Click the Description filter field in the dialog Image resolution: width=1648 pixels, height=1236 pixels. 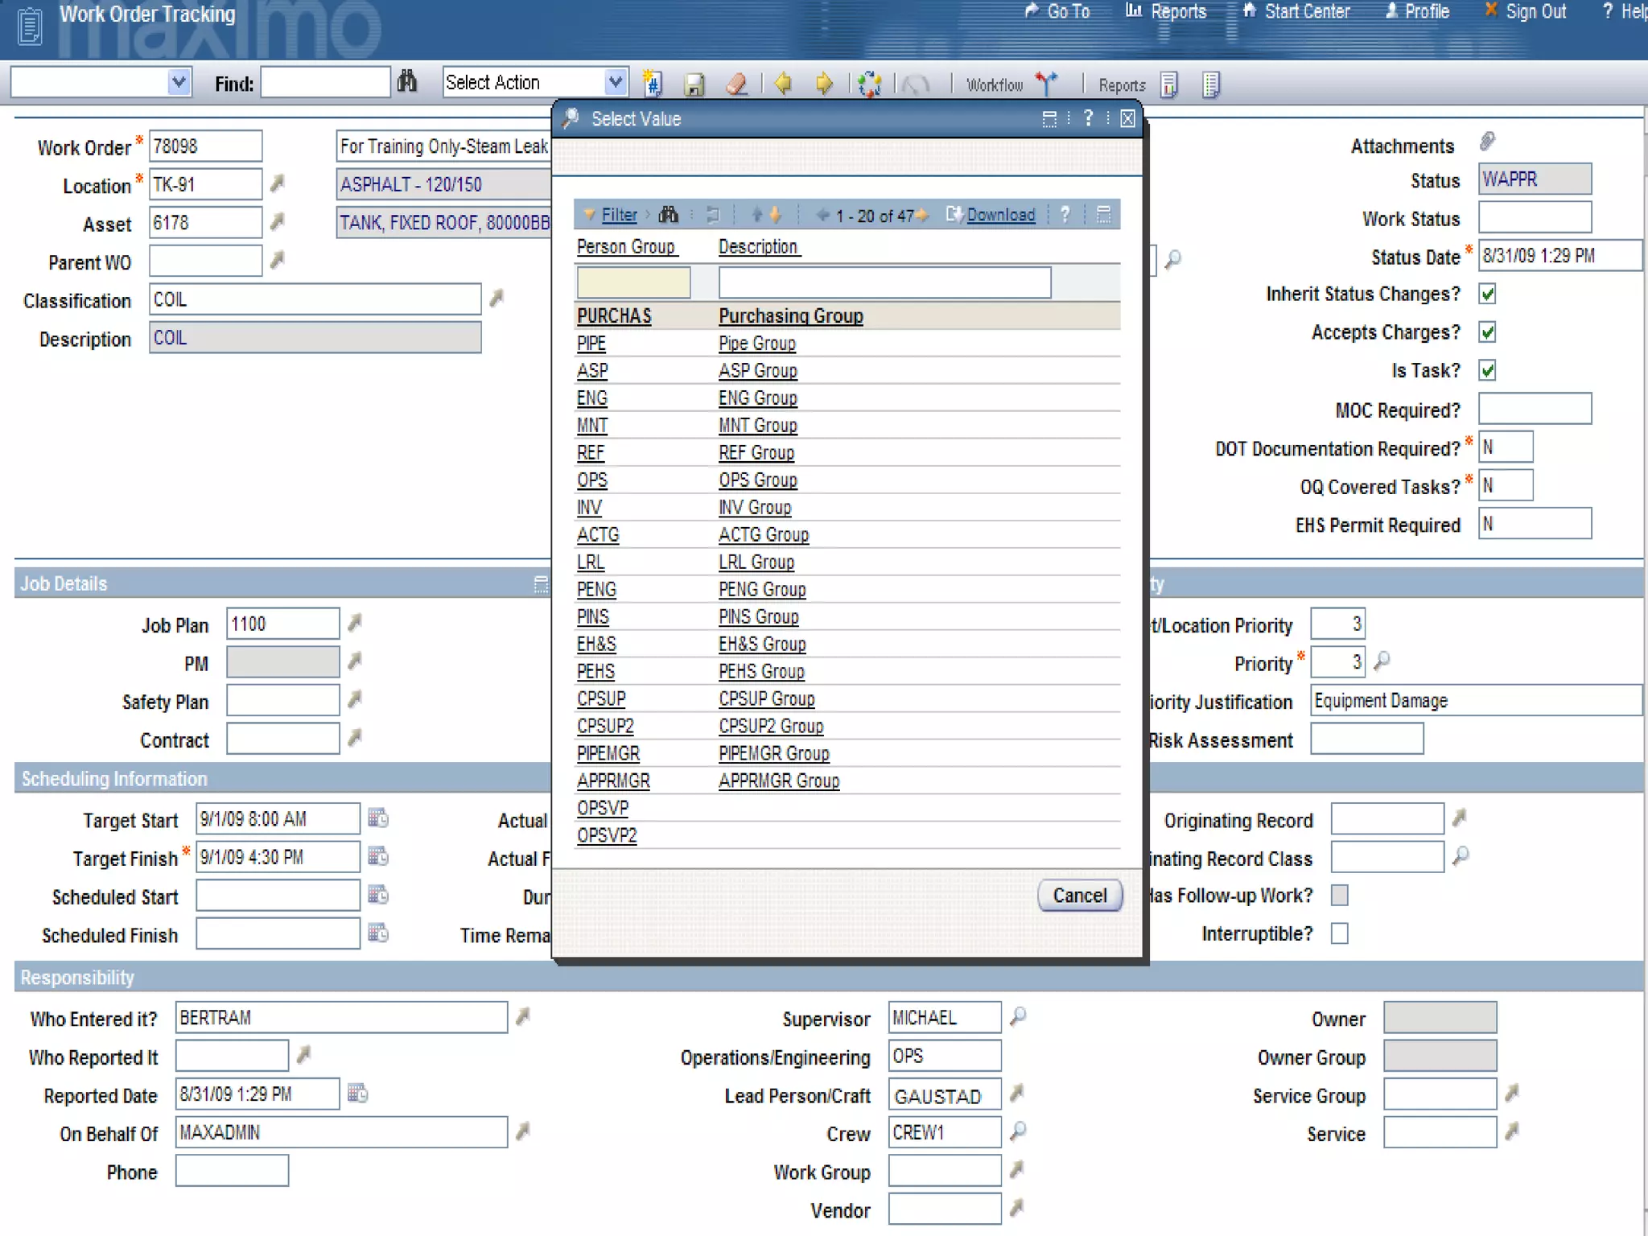884,283
